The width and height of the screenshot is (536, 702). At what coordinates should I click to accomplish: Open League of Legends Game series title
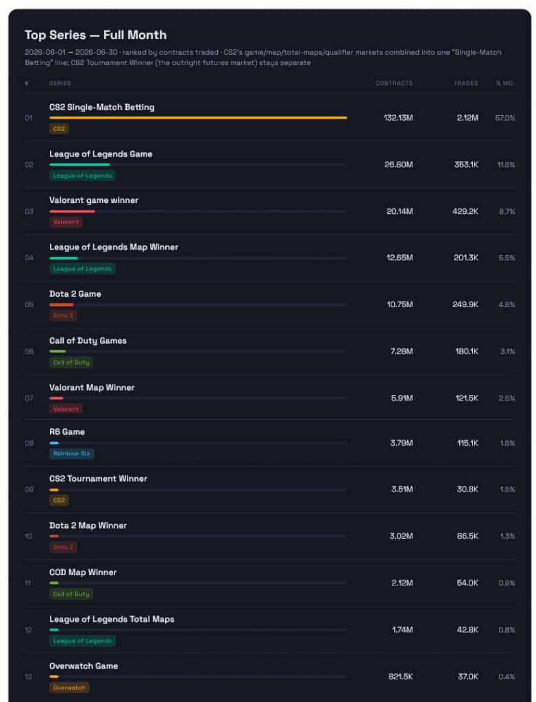pyautogui.click(x=101, y=154)
